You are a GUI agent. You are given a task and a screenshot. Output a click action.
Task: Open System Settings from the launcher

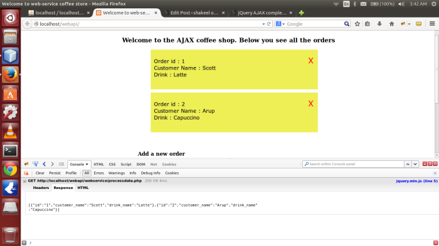[x=10, y=113]
